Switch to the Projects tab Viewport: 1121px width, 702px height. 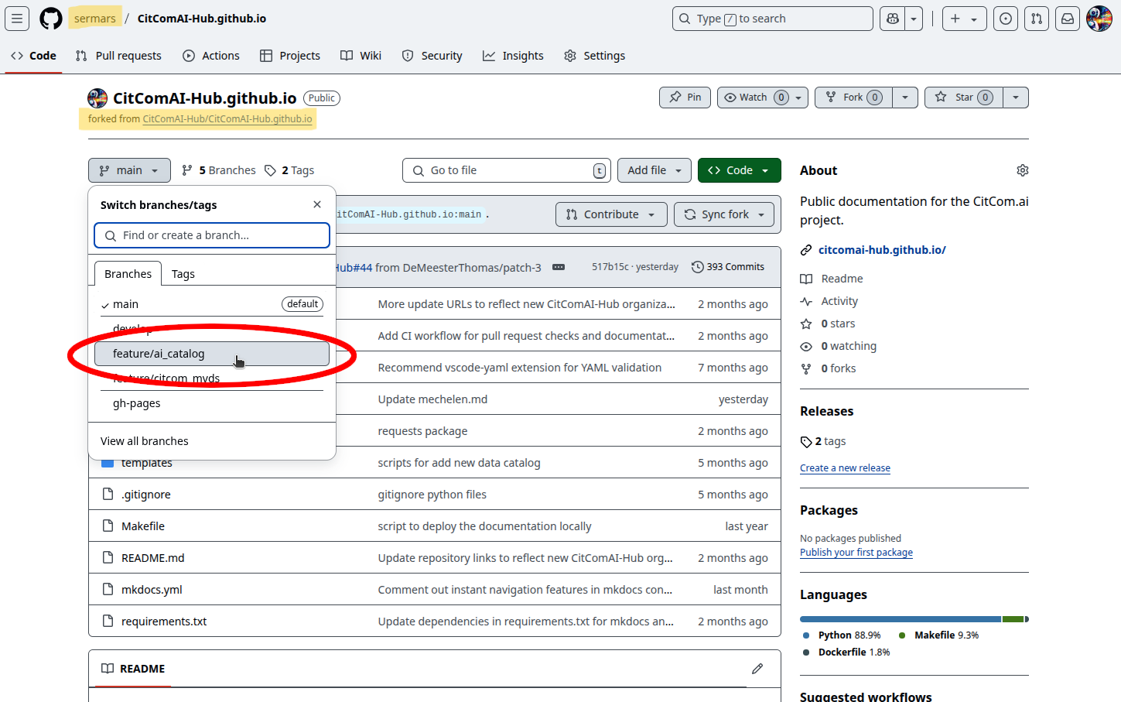click(x=290, y=56)
